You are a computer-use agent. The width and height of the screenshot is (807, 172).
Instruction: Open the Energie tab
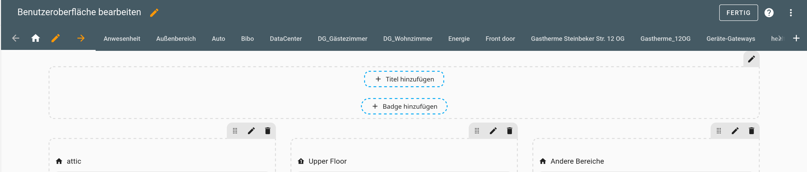point(459,39)
